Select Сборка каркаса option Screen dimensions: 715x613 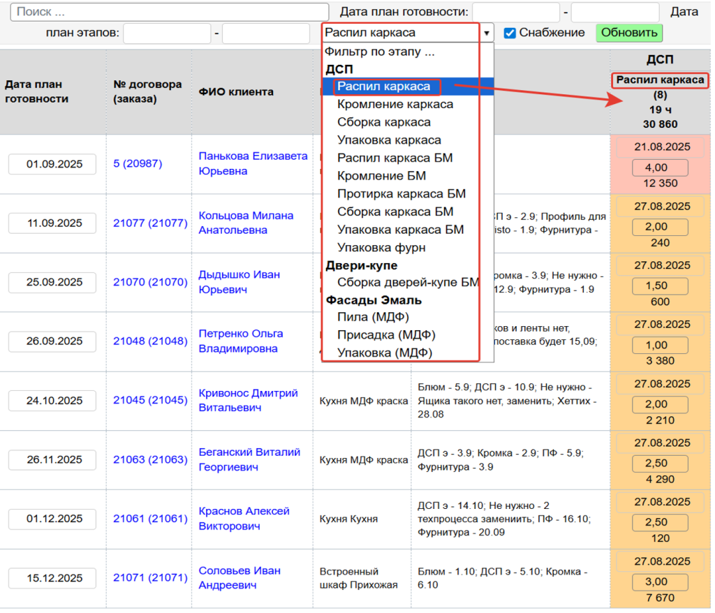pyautogui.click(x=383, y=122)
